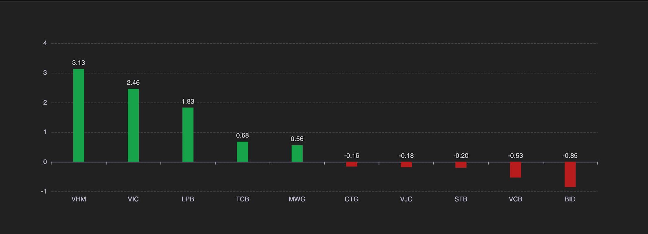648x234 pixels.
Task: Click the VJC axis label
Action: click(406, 199)
